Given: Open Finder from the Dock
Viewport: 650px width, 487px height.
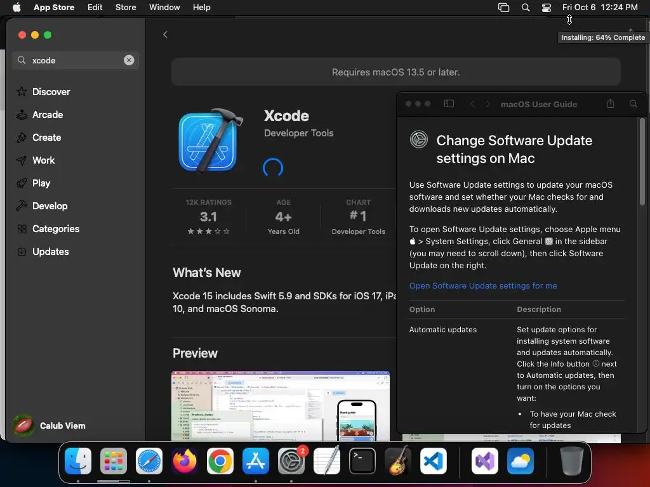Looking at the screenshot, I should [78, 461].
